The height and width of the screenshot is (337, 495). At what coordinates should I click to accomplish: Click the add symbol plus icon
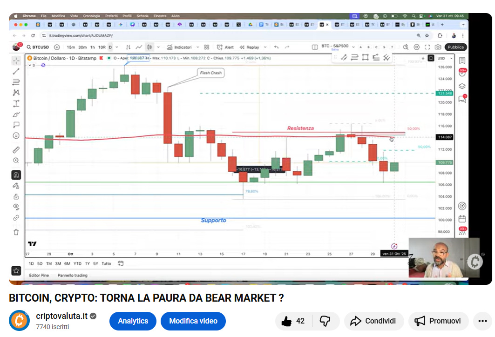tap(57, 47)
